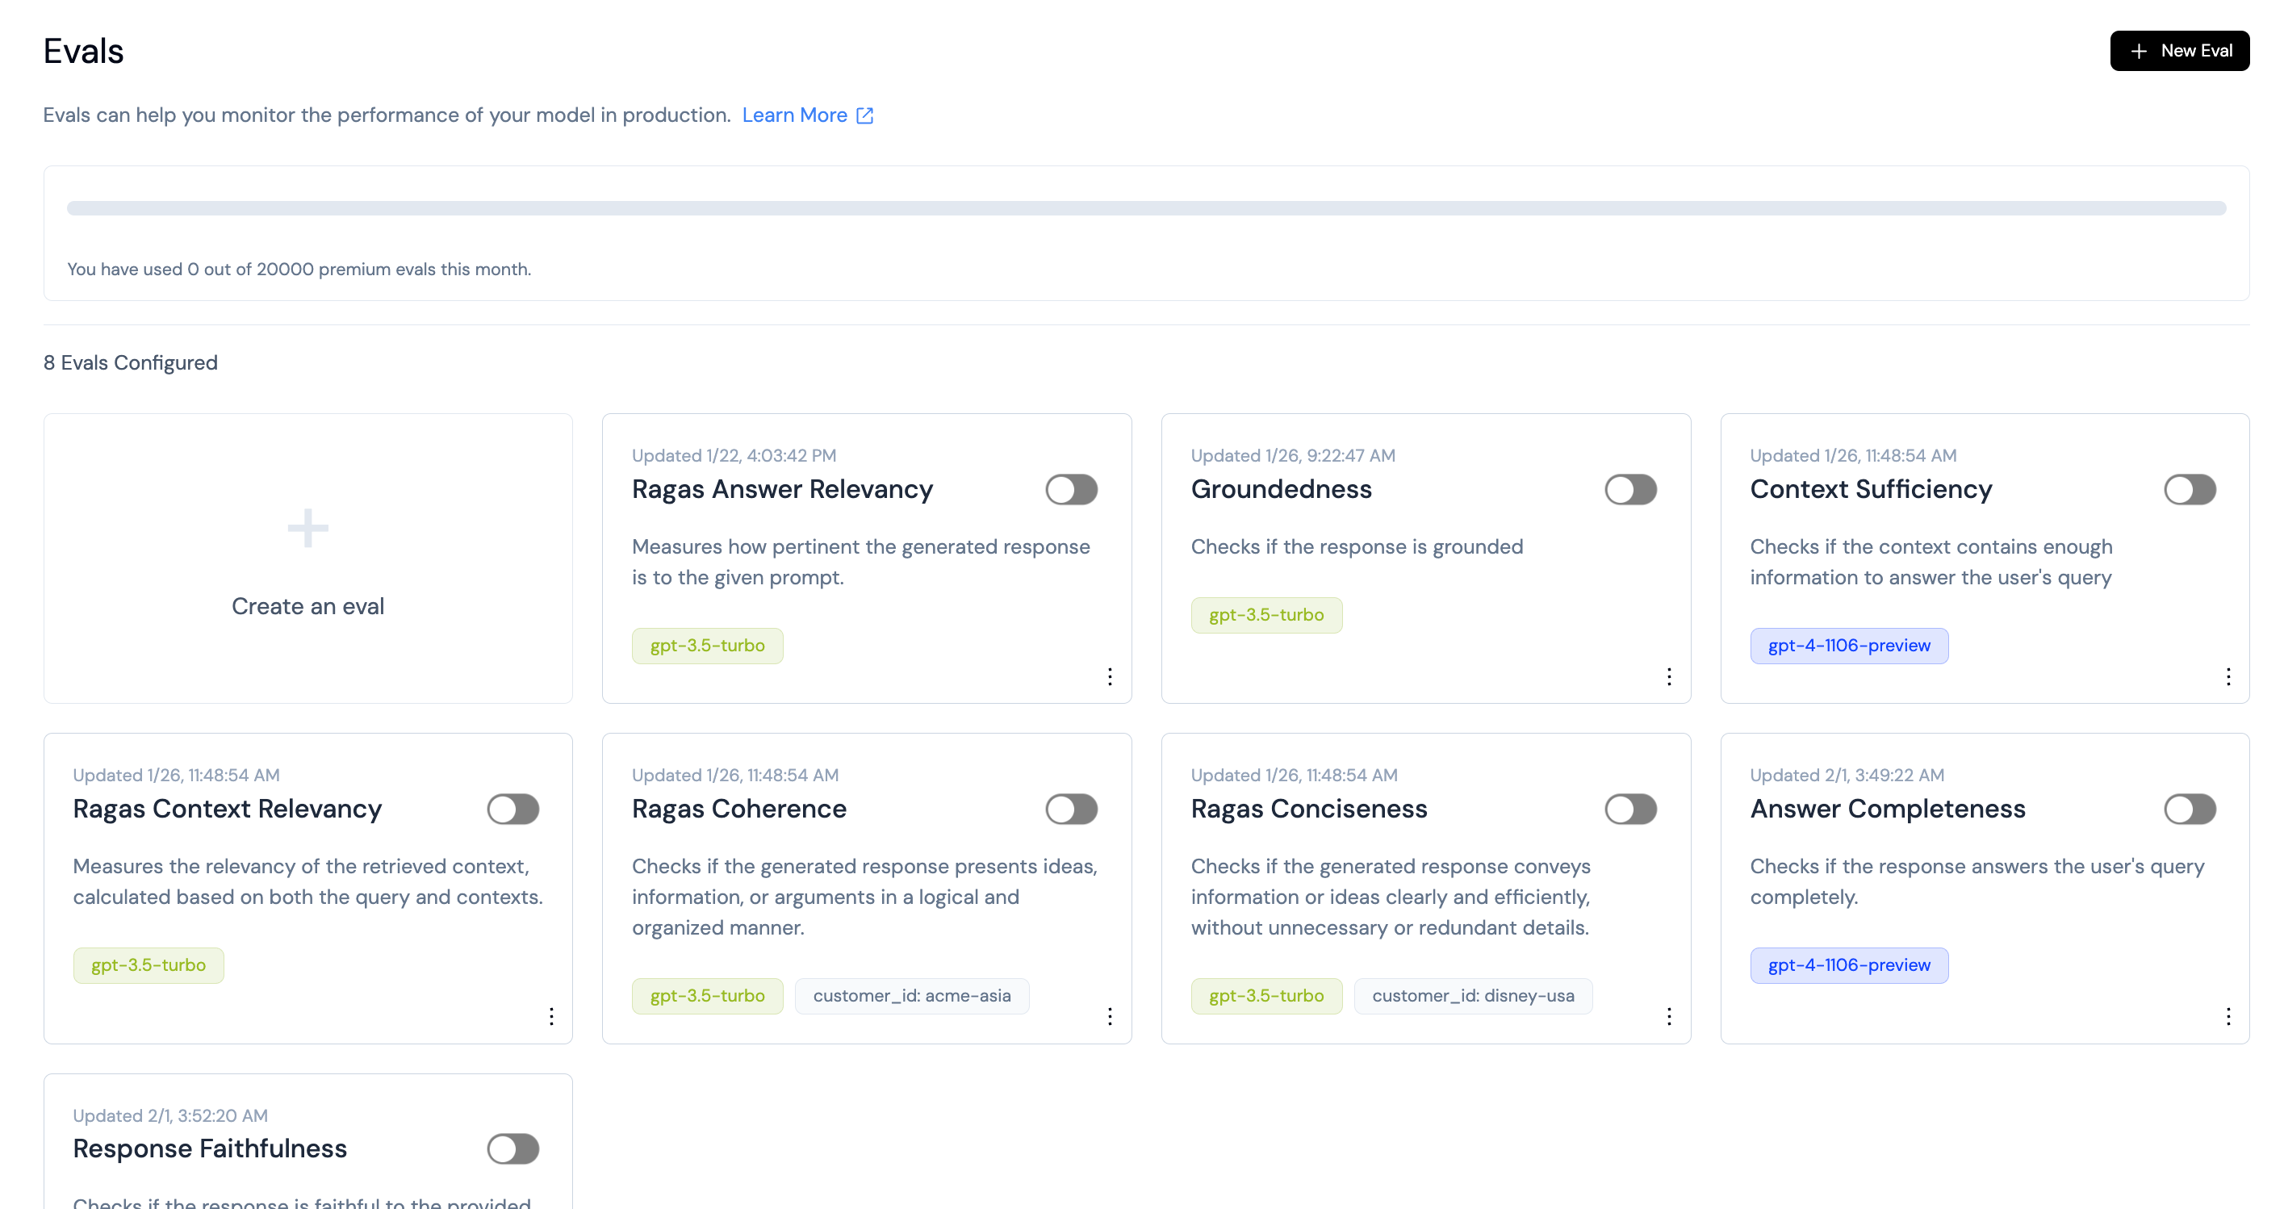Image resolution: width=2284 pixels, height=1209 pixels.
Task: Switch on the Ragas Coherence eval
Action: 1071,809
